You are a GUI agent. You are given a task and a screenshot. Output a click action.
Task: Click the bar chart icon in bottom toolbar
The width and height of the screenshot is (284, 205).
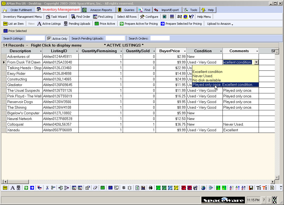pyautogui.click(x=143, y=188)
